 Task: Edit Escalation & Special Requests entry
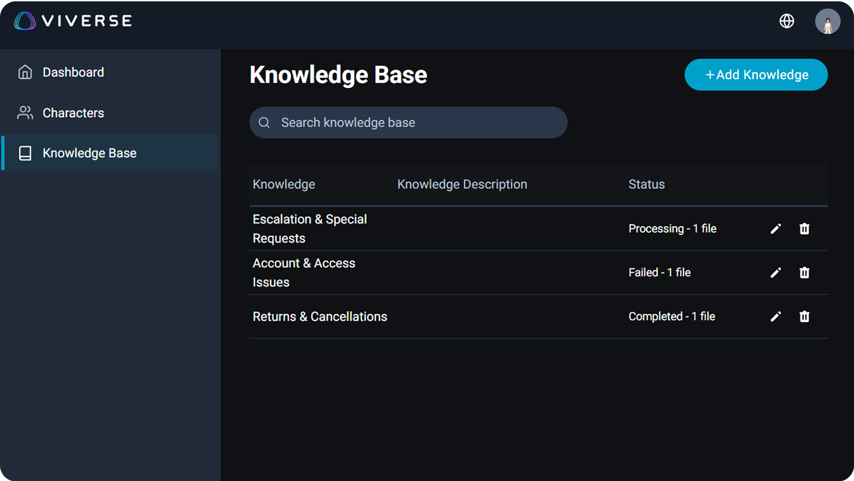[776, 229]
